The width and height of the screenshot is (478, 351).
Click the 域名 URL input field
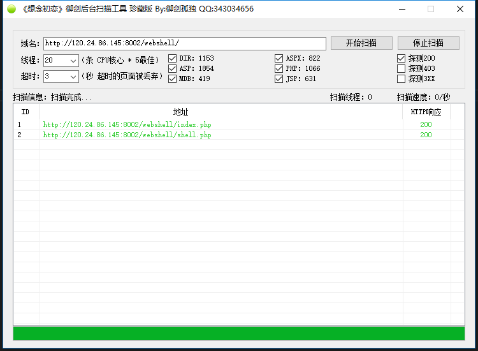(x=184, y=43)
